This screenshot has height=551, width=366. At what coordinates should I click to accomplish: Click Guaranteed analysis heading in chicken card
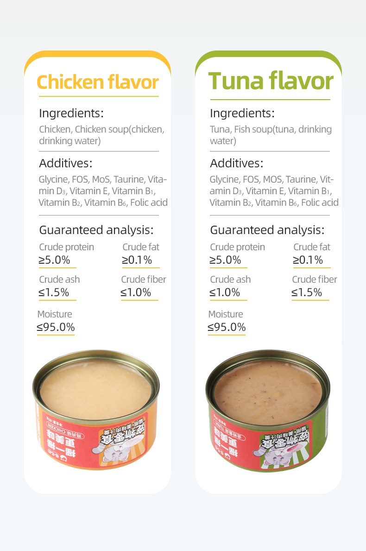pyautogui.click(x=96, y=230)
